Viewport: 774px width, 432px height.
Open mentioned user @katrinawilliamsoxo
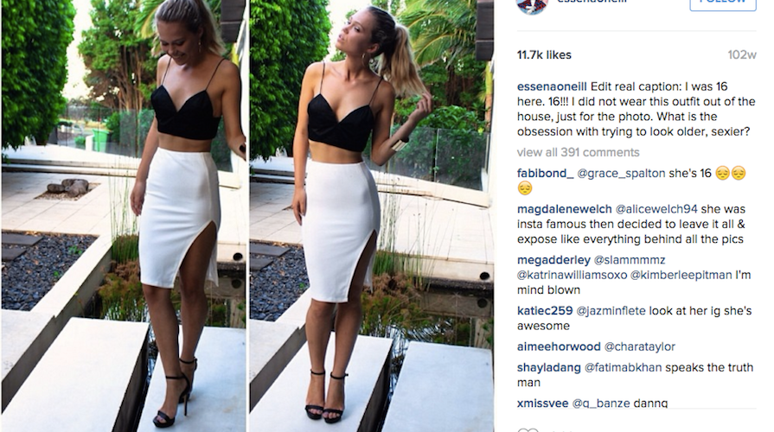[573, 275]
